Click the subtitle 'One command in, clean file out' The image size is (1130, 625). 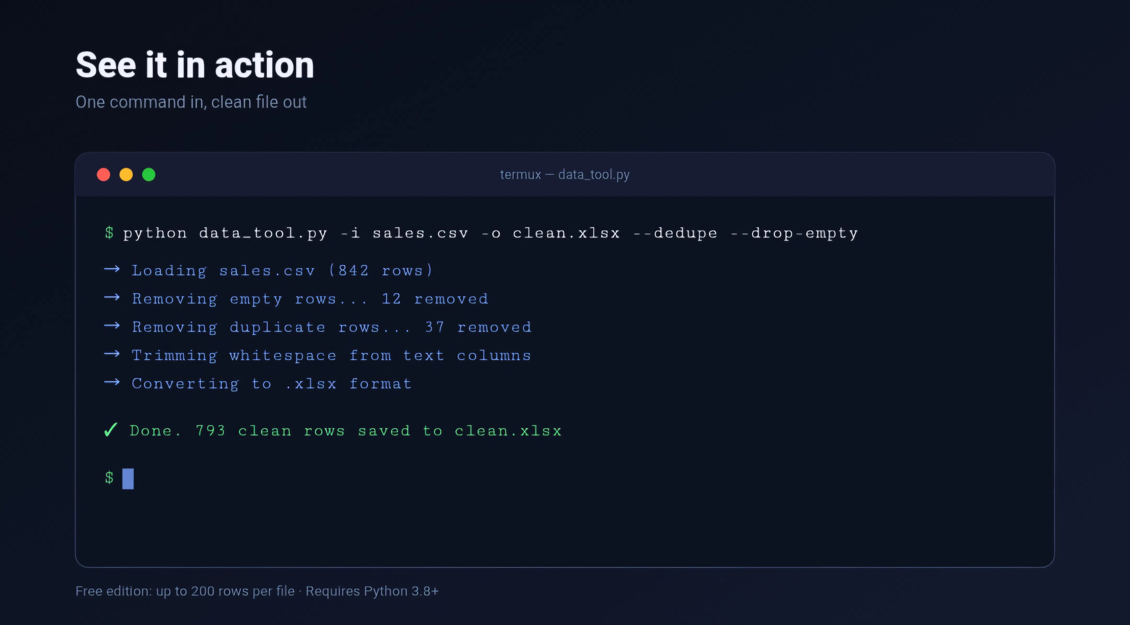(x=191, y=102)
